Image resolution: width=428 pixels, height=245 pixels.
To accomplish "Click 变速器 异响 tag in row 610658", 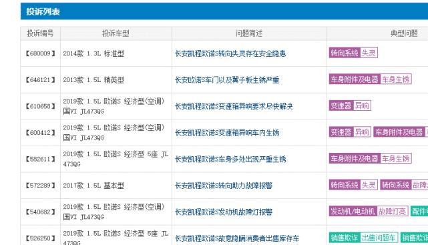I will [x=350, y=105].
